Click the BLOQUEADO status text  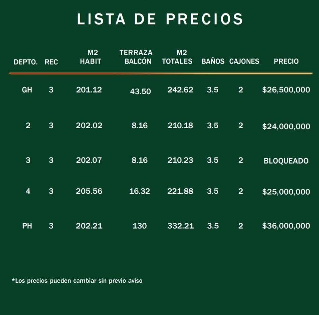[286, 161]
